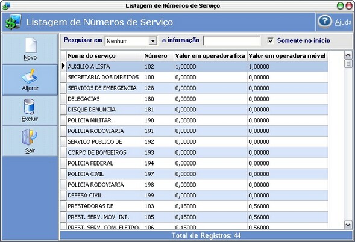This screenshot has height=242, width=355.
Task: Select the DISQUE DENUNCIA row
Action: click(x=194, y=110)
